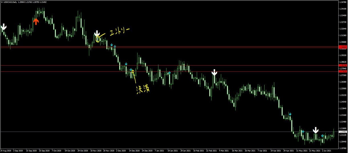Click the 24 Aug 2020 date label
This screenshot has width=348, height=153.
6,151
